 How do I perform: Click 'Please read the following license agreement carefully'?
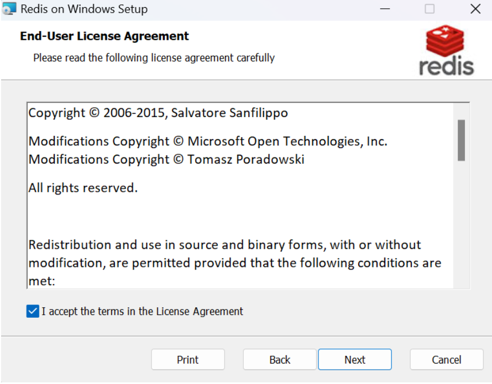pyautogui.click(x=154, y=57)
